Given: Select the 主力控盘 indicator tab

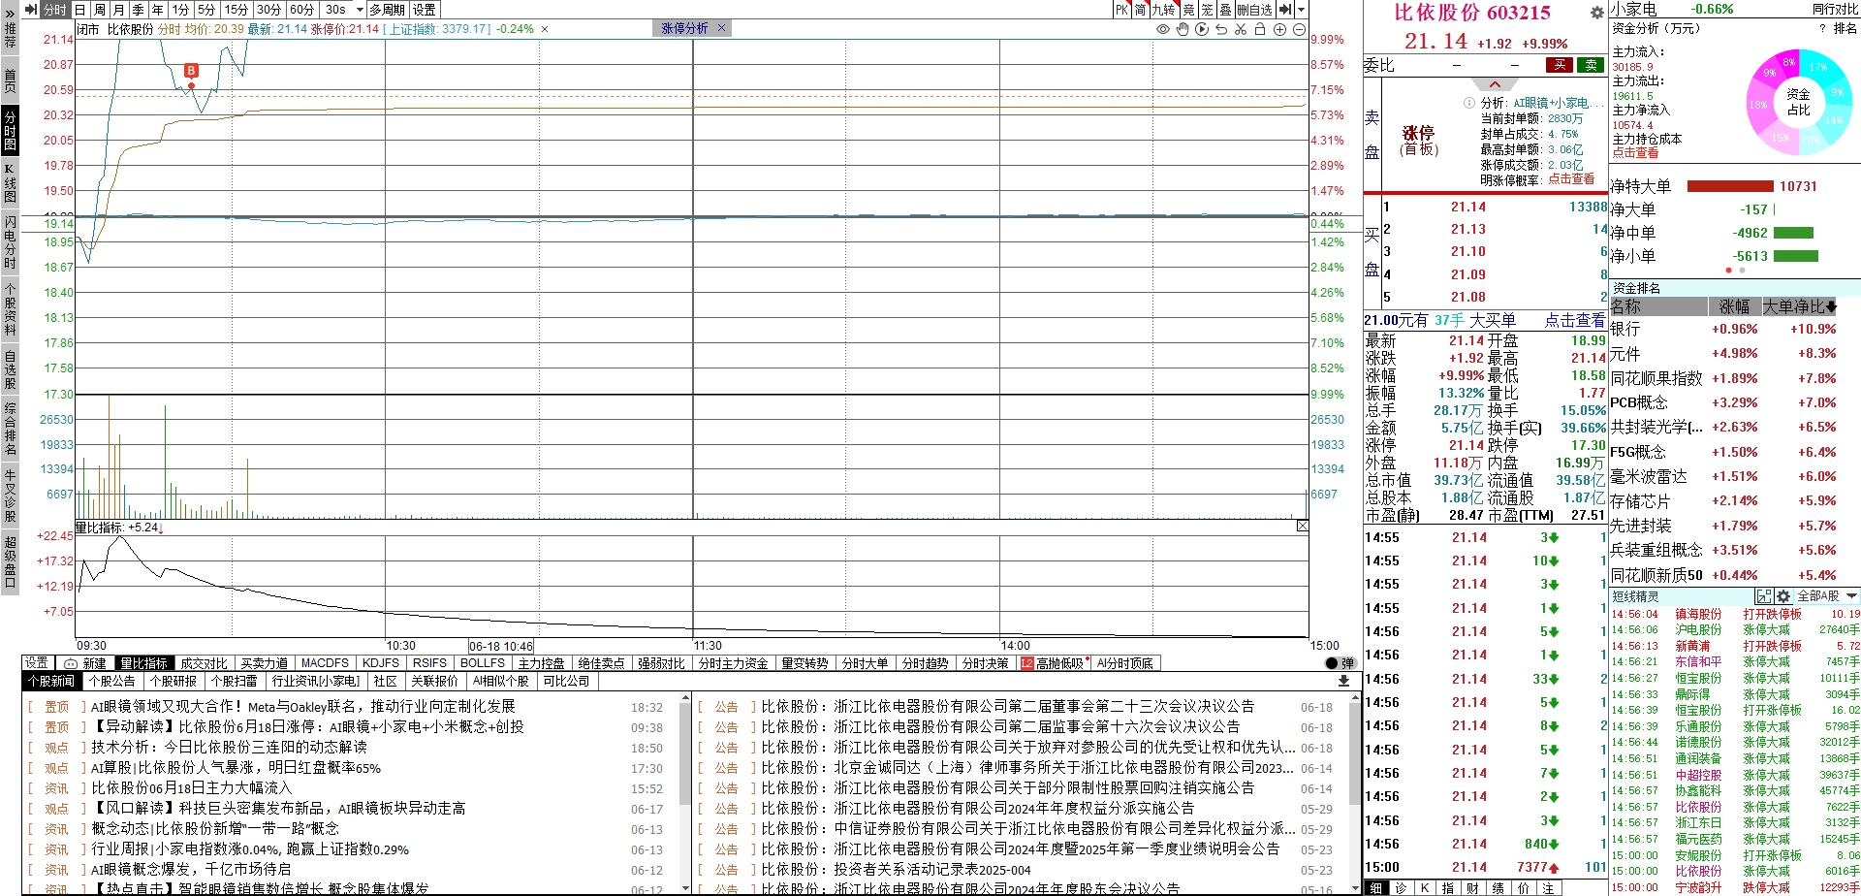Looking at the screenshot, I should click(541, 663).
